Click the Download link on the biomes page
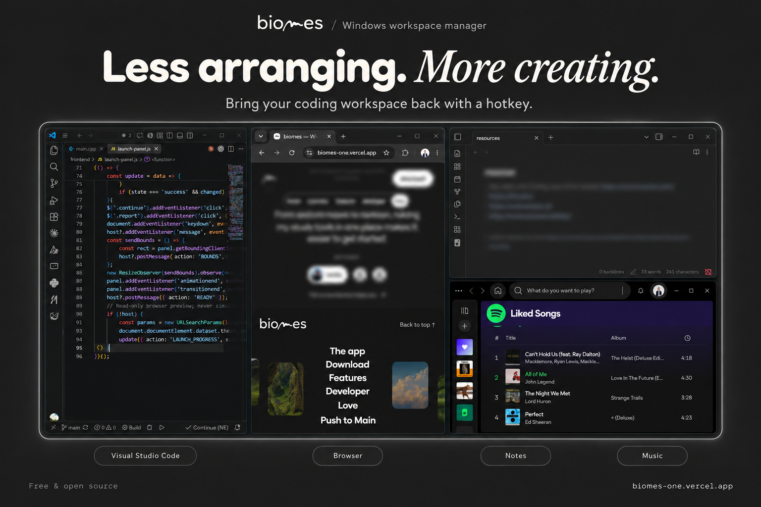This screenshot has height=507, width=761. pyautogui.click(x=347, y=364)
